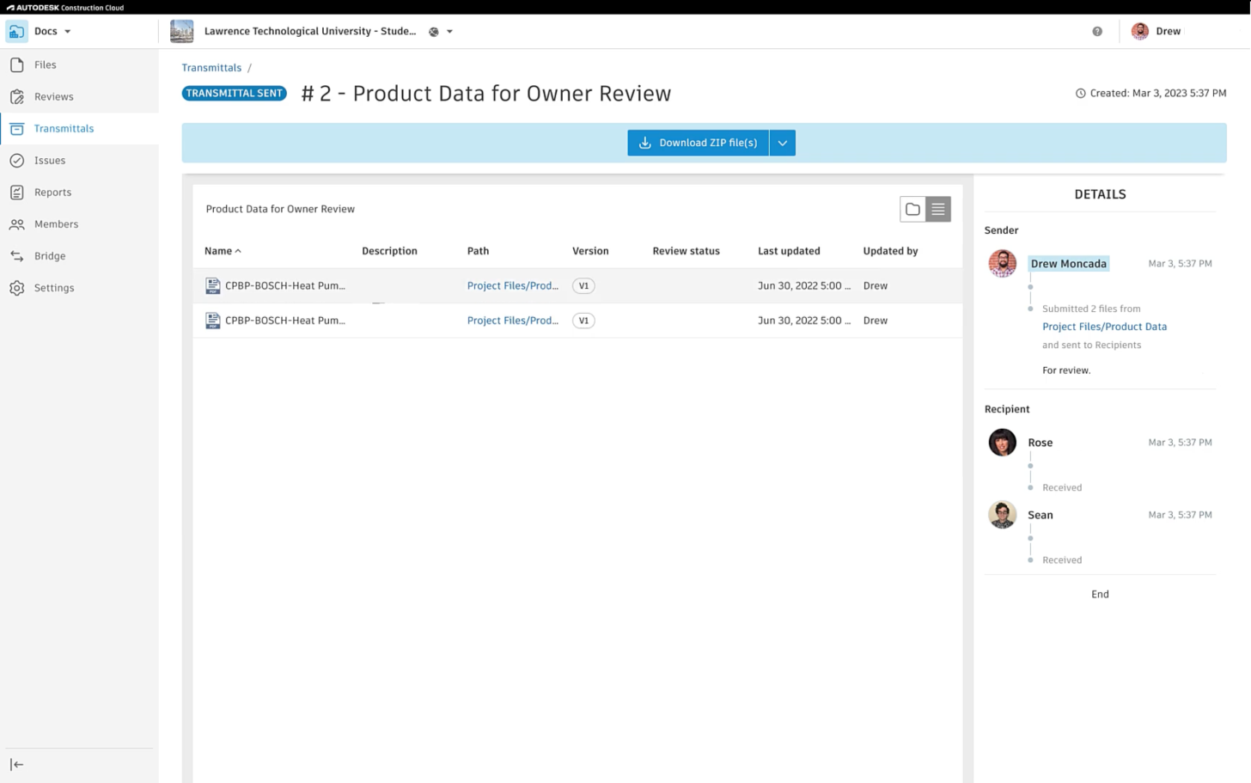Click the help question mark icon

coord(1097,32)
